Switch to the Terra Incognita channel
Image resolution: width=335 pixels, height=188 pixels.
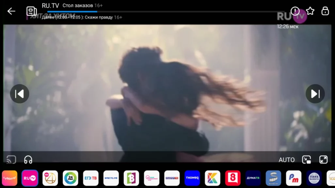[314, 178]
